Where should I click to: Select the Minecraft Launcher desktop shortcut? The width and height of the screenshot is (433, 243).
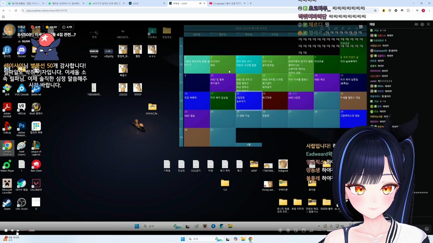click(7, 186)
